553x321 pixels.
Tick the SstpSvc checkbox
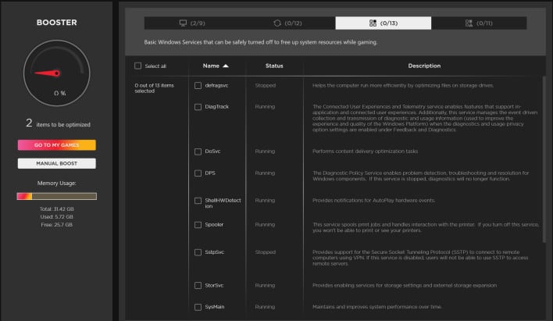pyautogui.click(x=198, y=252)
